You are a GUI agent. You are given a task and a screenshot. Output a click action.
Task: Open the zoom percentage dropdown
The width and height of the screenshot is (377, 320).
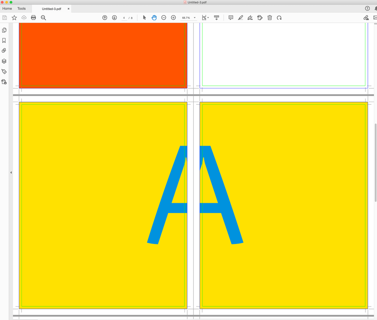pyautogui.click(x=195, y=17)
